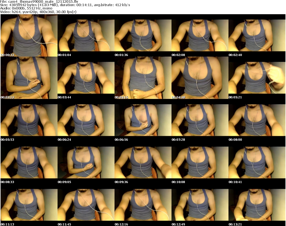Click the frame stamped 00:03:13
Image resolution: width=286 pixels, height=226 pixels.
pos(29,78)
